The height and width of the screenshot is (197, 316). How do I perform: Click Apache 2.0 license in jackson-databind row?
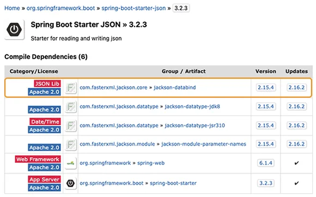click(44, 92)
